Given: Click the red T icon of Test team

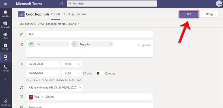Looking at the screenshot, I should coord(31,97).
